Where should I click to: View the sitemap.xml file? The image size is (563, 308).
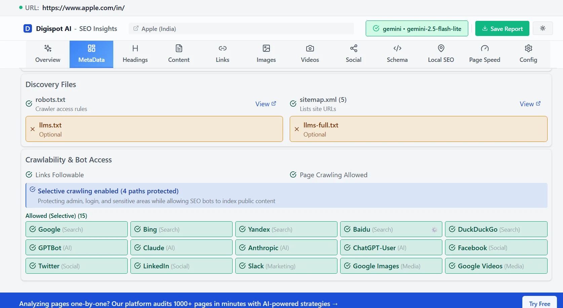coord(530,104)
